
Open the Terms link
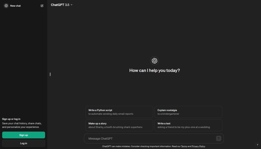[184, 146]
